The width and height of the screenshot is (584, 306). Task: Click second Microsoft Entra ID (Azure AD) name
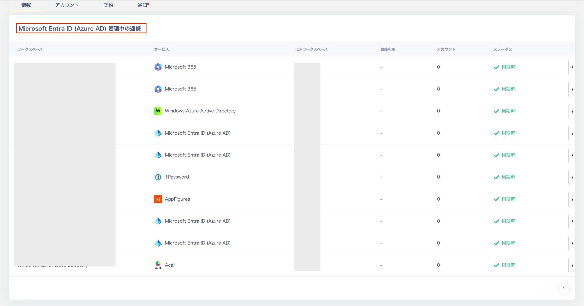click(x=198, y=155)
